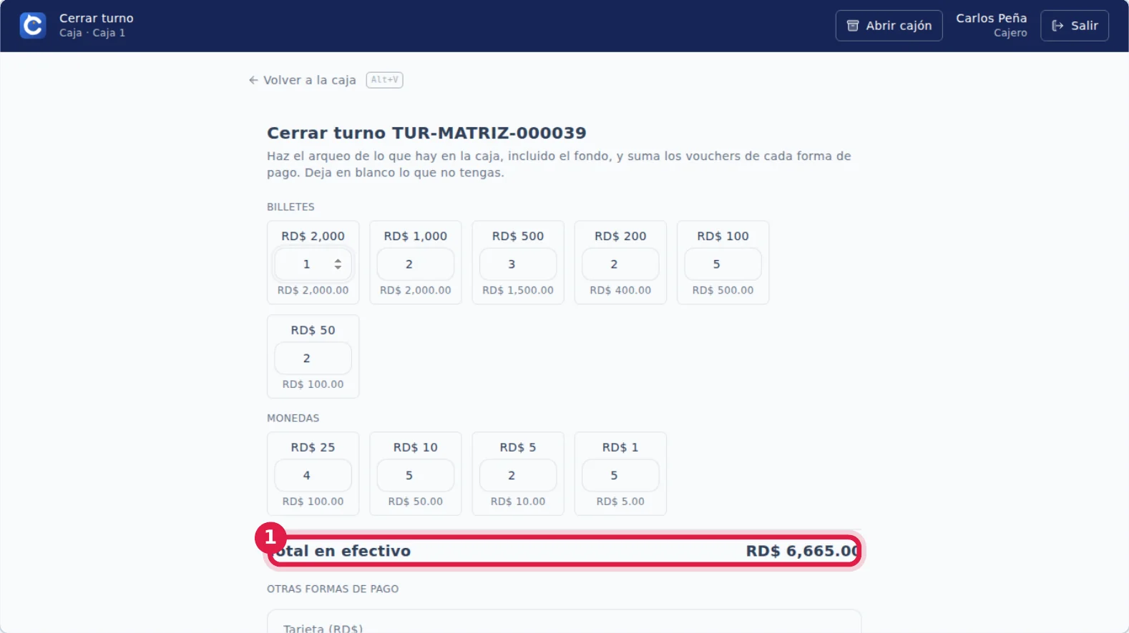Click the Cajero role label

coord(1010,33)
